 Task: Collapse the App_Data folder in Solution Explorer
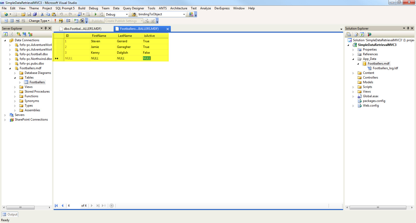coord(353,59)
